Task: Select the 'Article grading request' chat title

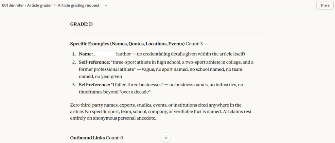Action: click(x=79, y=6)
